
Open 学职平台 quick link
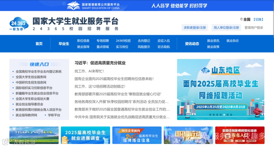tap(54, 115)
